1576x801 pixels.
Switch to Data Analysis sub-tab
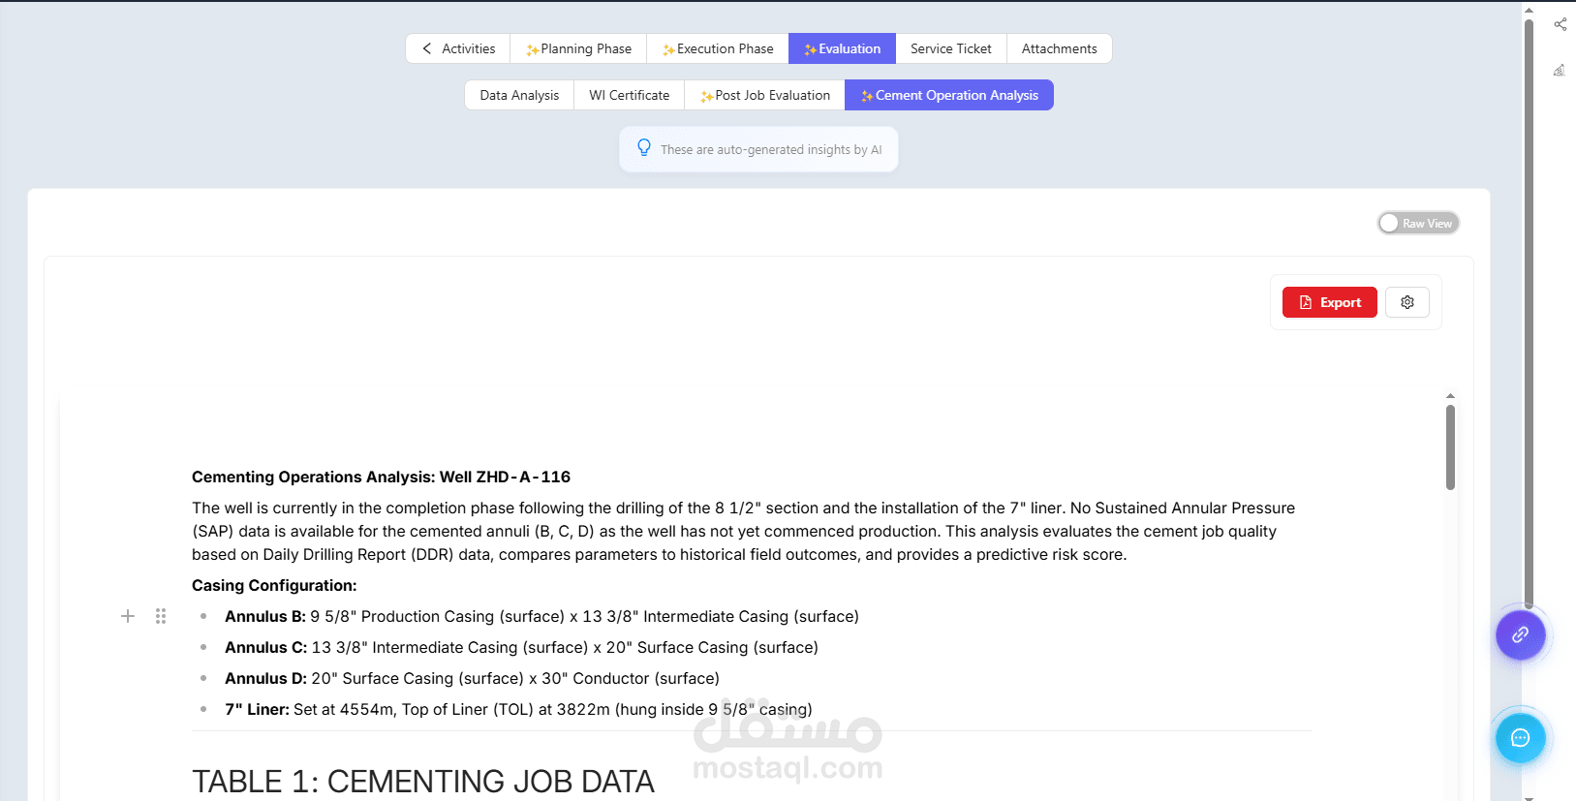click(x=519, y=95)
